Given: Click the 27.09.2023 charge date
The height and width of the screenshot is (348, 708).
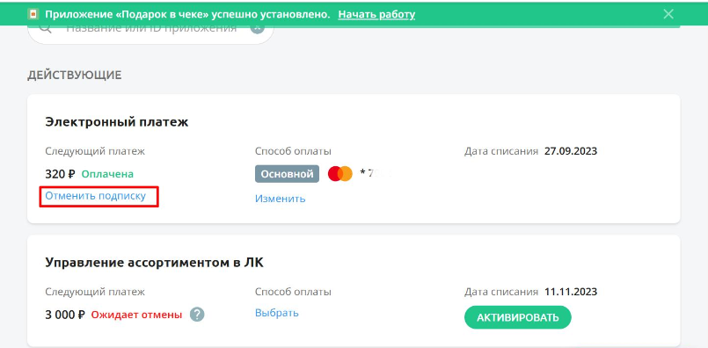Looking at the screenshot, I should click(571, 151).
